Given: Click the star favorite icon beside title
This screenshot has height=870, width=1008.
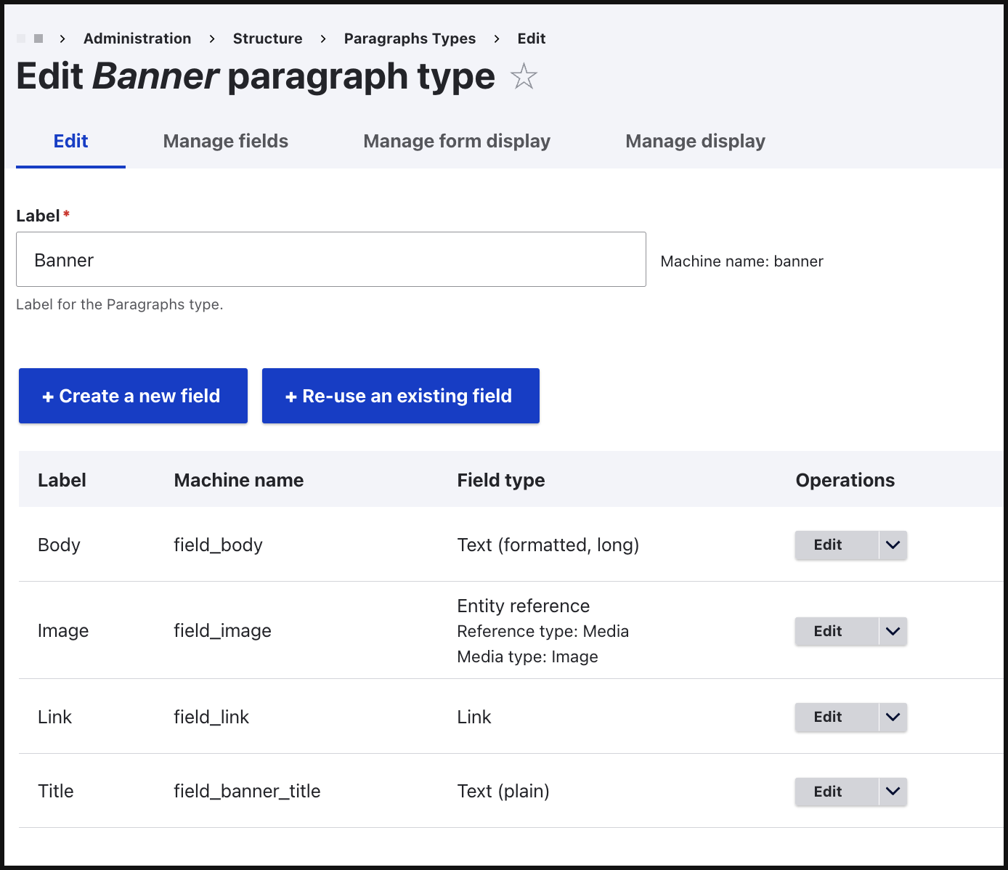Looking at the screenshot, I should tap(523, 76).
